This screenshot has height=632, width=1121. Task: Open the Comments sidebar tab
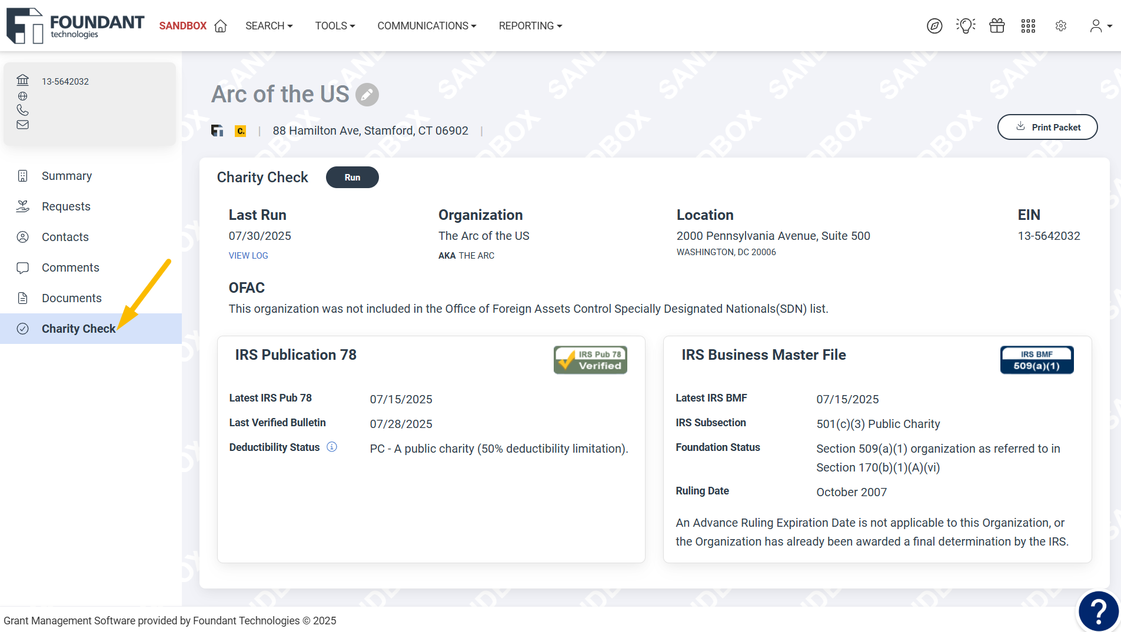tap(91, 267)
